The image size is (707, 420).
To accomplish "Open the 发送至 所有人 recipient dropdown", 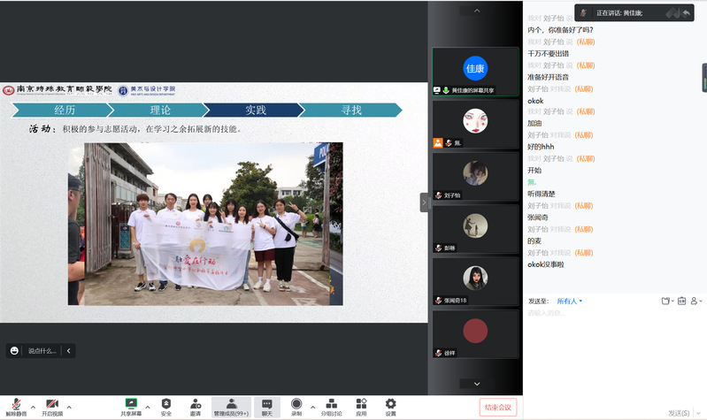I will (567, 301).
